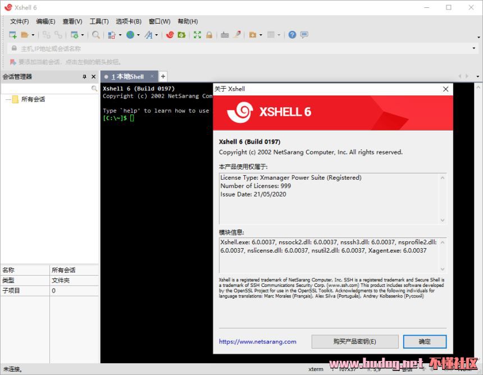The image size is (483, 375).
Task: Click module info scrollbar down arrow
Action: point(443,269)
